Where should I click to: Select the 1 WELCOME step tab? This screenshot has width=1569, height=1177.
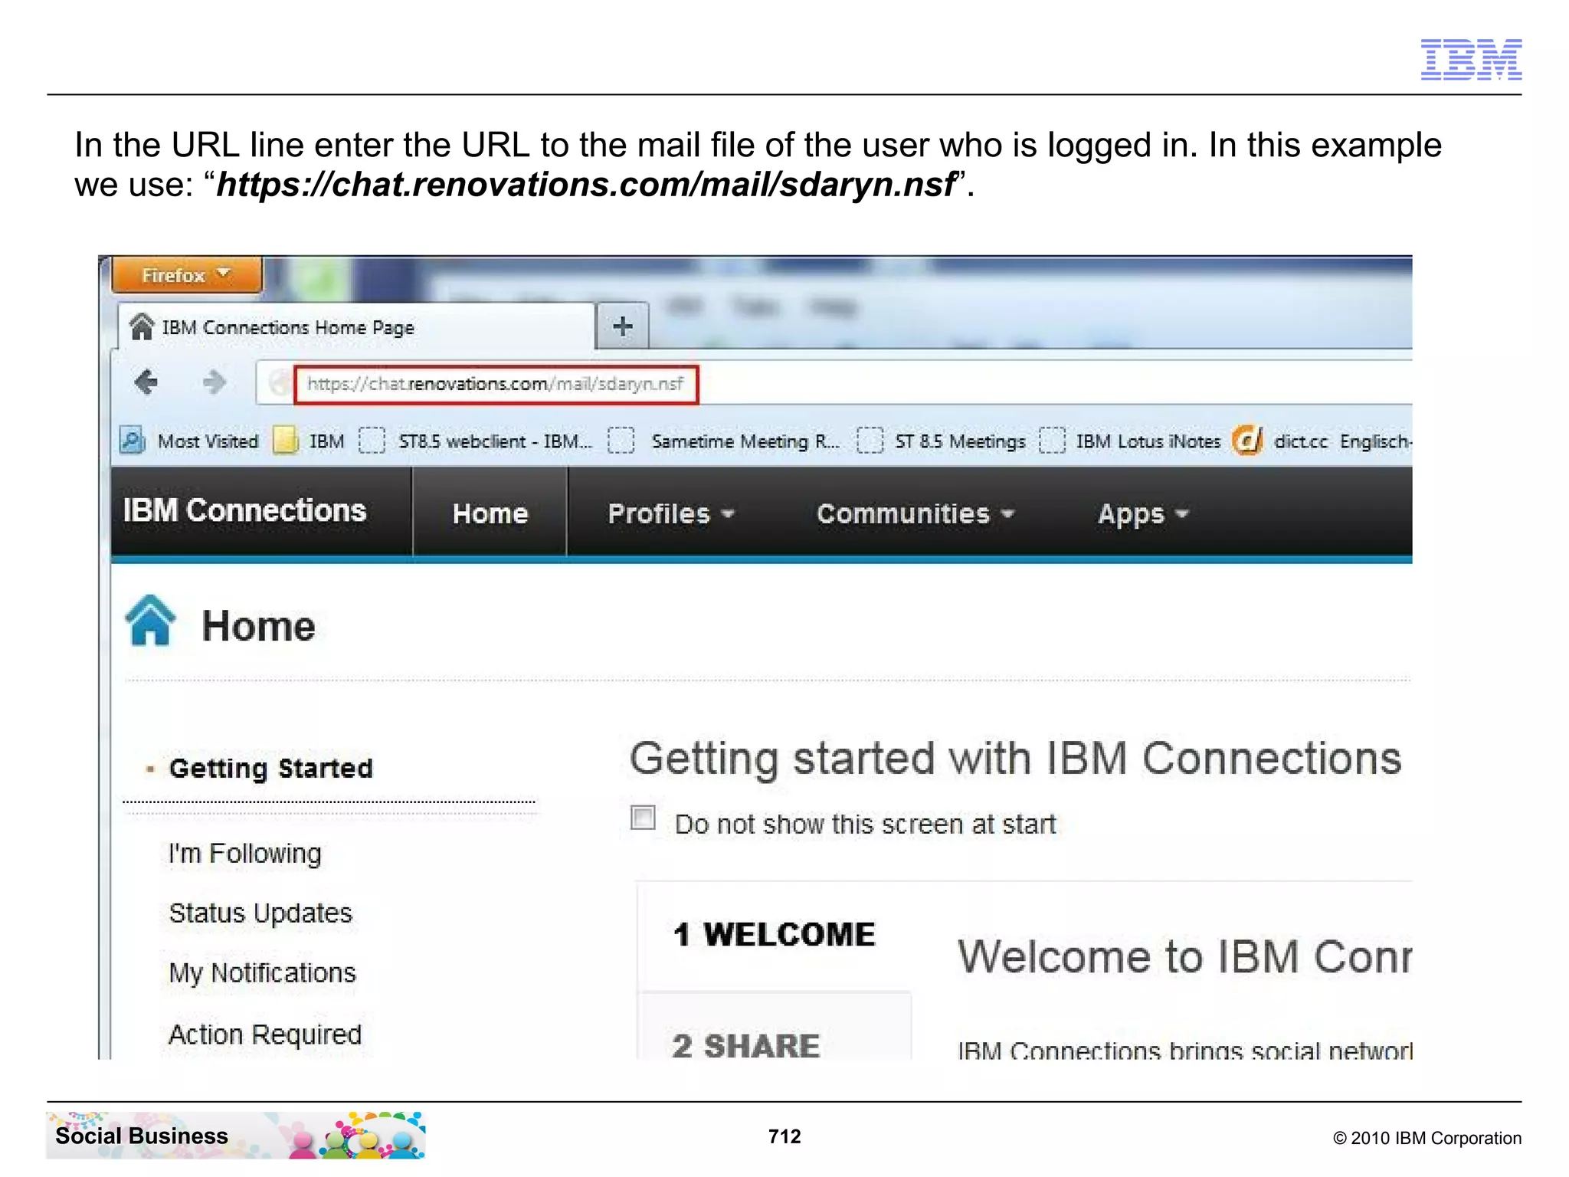pos(775,935)
